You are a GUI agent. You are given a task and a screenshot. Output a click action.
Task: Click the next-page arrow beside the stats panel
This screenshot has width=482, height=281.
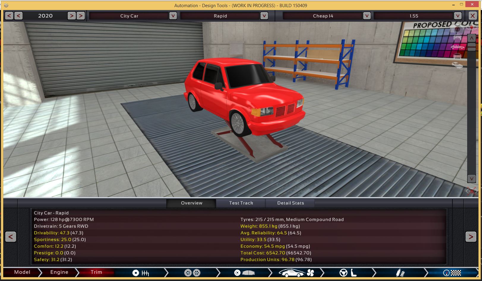[x=471, y=236]
